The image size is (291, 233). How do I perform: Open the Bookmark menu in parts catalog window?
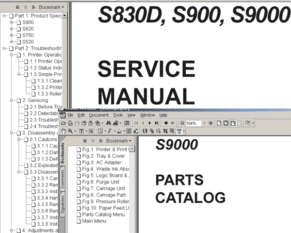click(119, 141)
